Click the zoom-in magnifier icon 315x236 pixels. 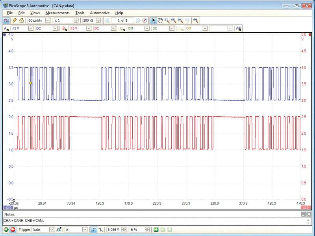point(174,20)
